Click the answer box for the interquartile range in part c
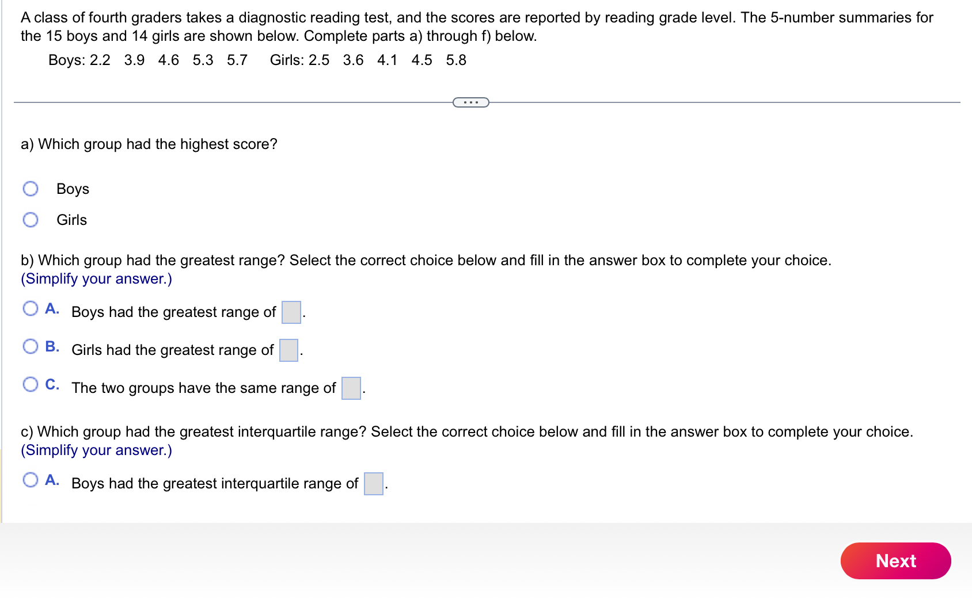972x600 pixels. [373, 485]
